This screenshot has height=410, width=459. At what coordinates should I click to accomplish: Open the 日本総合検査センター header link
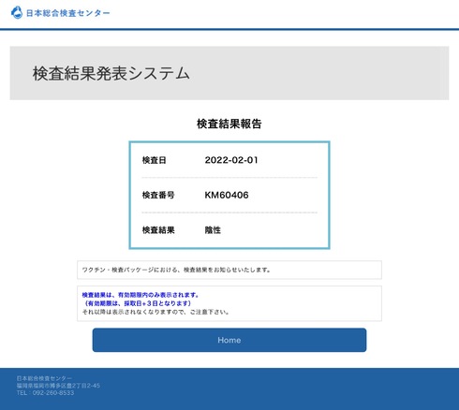[67, 13]
